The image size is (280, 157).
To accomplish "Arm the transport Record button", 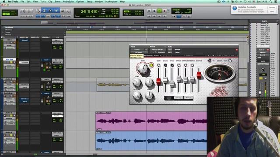I will [x=164, y=11].
